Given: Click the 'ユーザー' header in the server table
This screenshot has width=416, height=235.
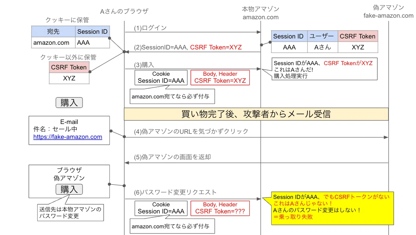Looking at the screenshot, I should click(x=322, y=36).
